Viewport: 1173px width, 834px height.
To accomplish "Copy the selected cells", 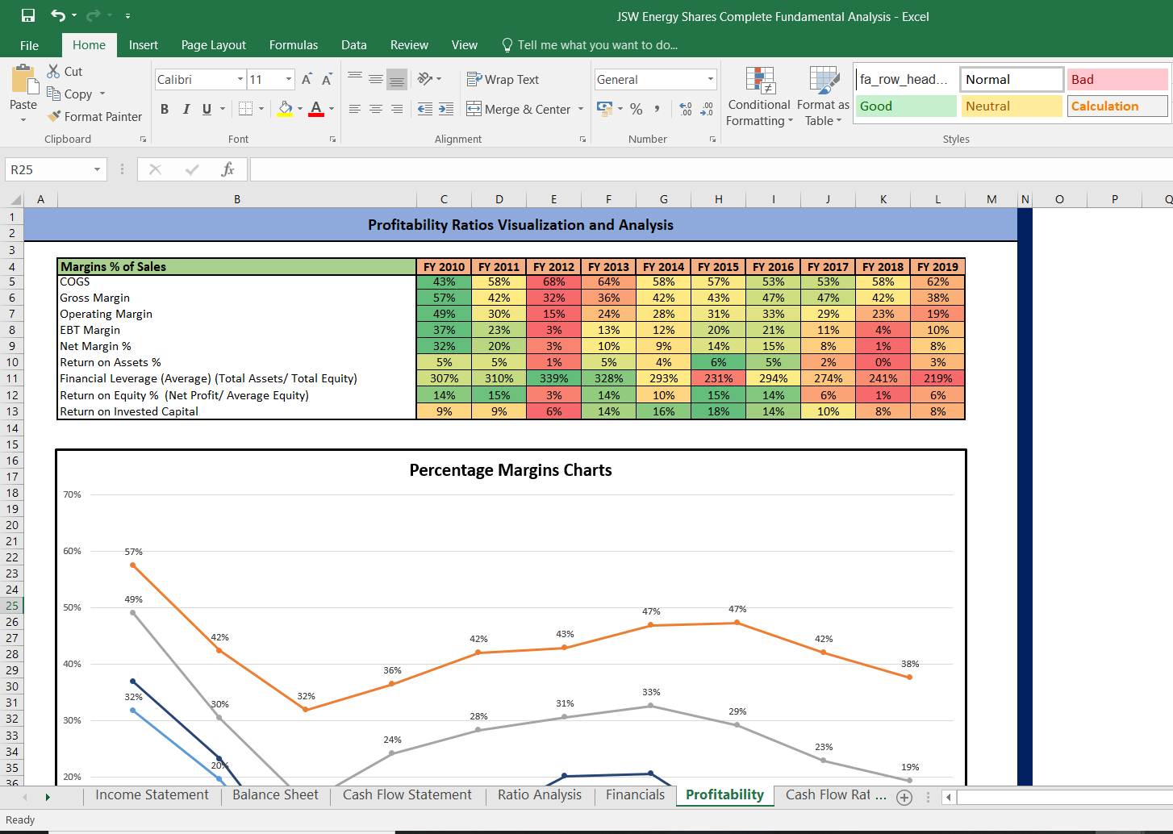I will pos(69,94).
